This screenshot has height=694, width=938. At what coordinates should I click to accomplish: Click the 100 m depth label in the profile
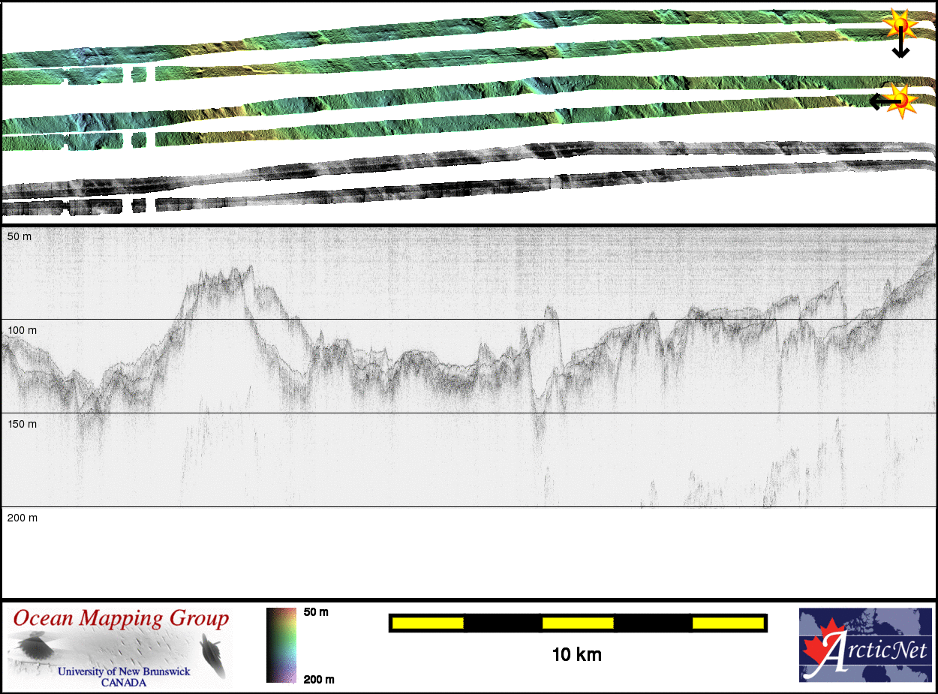[22, 330]
